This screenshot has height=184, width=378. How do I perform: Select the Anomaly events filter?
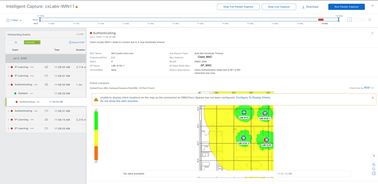32,42
